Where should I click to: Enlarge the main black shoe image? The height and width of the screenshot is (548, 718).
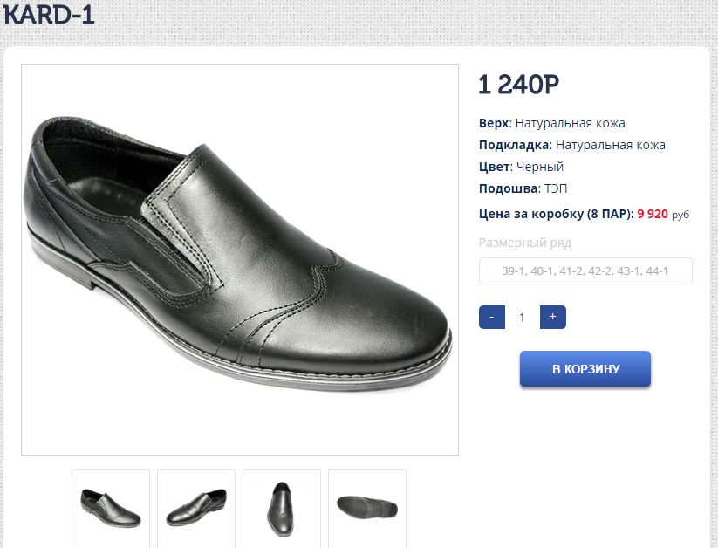click(x=240, y=259)
